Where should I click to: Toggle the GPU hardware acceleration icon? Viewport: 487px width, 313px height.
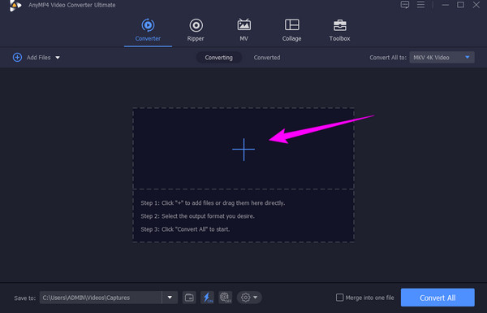226,298
